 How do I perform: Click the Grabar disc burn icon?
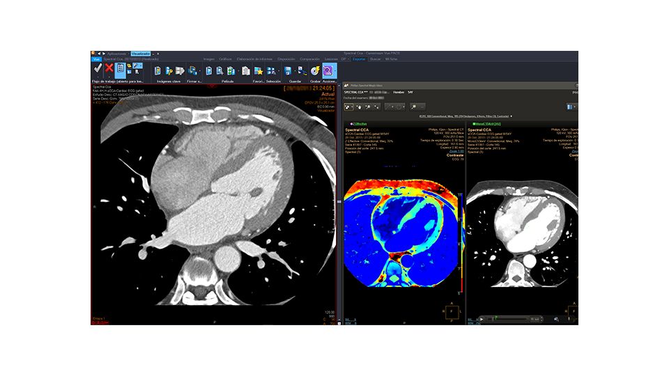point(314,70)
